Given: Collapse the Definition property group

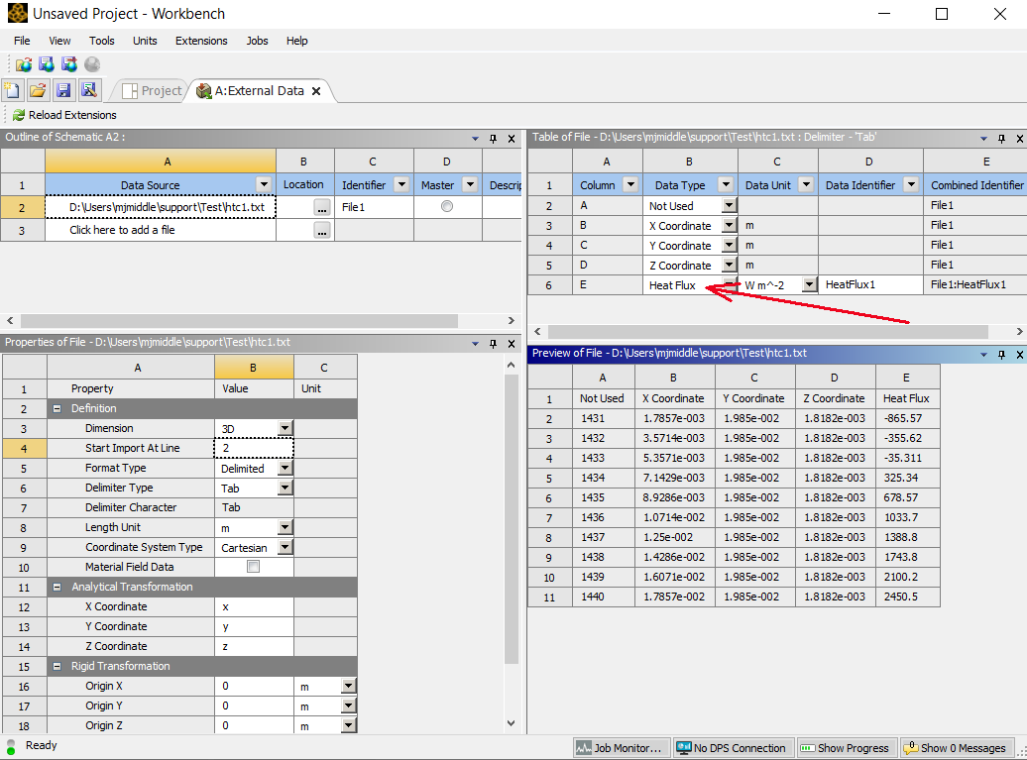Looking at the screenshot, I should pyautogui.click(x=57, y=408).
